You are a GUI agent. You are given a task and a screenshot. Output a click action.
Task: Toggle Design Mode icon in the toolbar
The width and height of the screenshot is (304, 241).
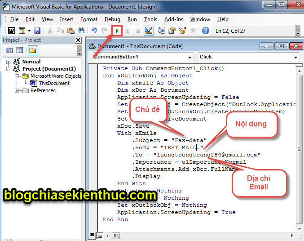pyautogui.click(x=149, y=31)
